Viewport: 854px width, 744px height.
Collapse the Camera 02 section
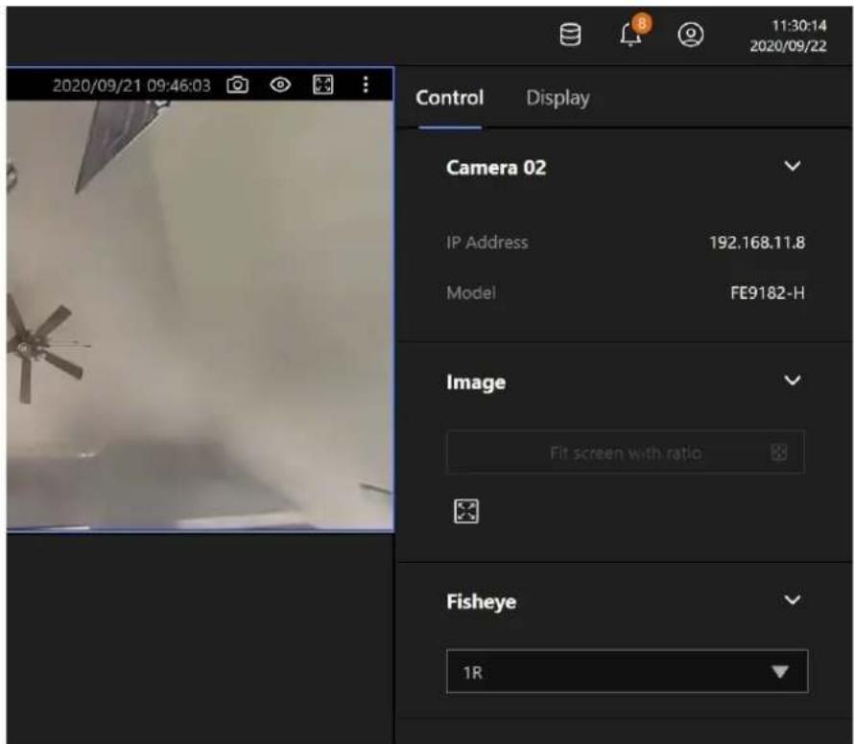click(793, 166)
